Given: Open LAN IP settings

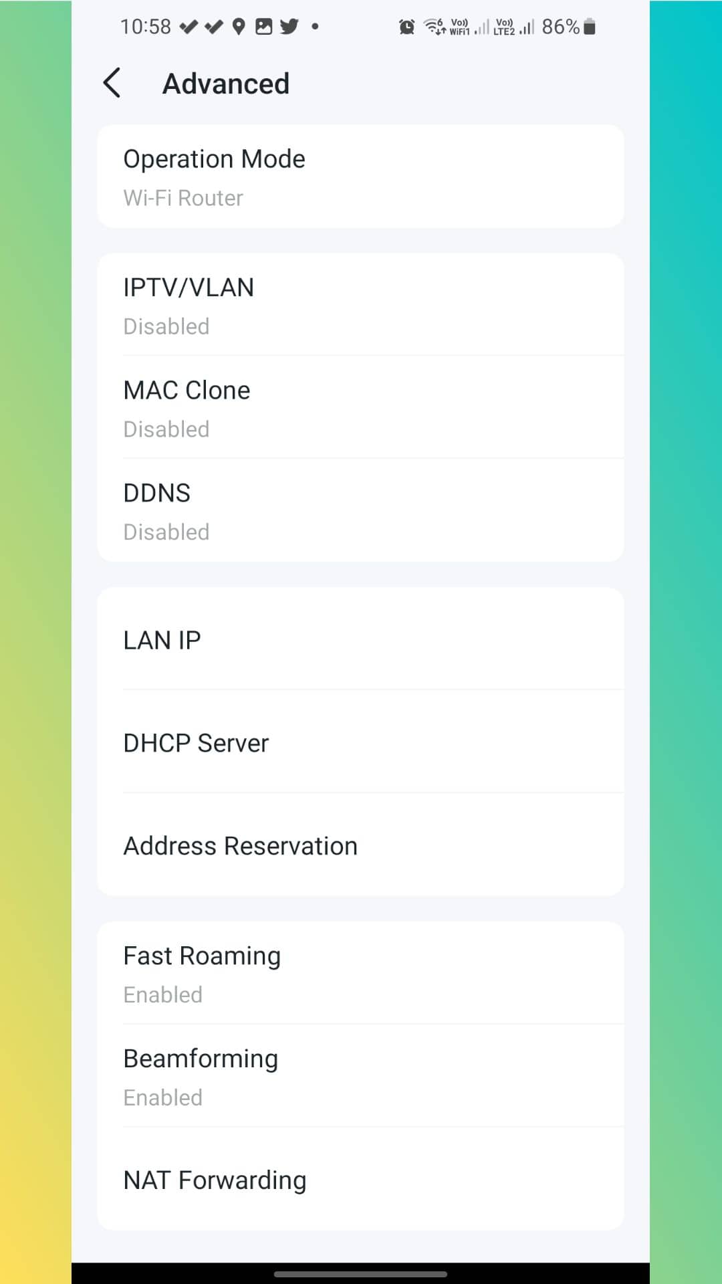Looking at the screenshot, I should (360, 639).
